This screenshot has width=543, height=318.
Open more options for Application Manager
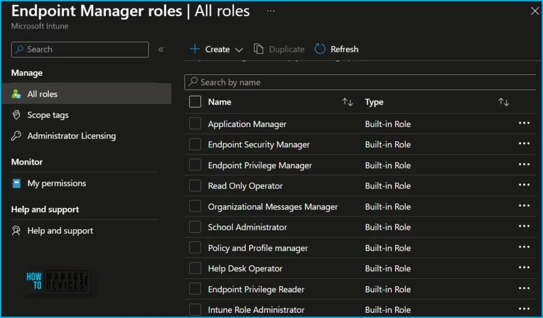tap(524, 123)
